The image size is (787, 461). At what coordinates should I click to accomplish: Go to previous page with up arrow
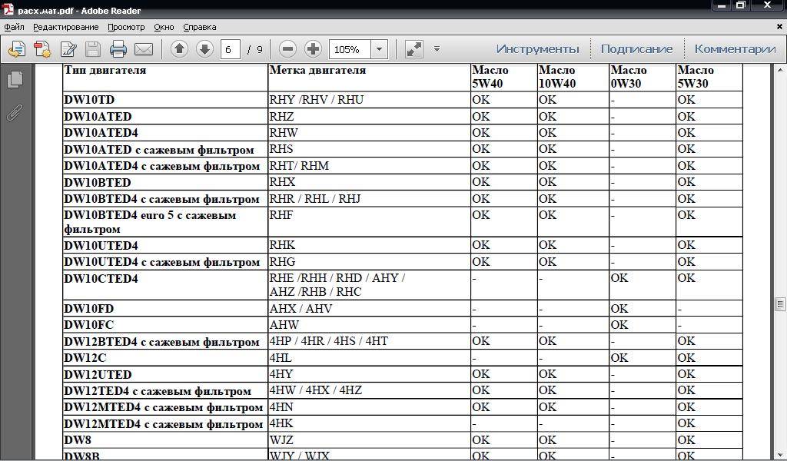[179, 49]
